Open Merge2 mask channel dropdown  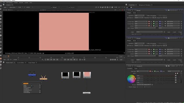click(149, 32)
